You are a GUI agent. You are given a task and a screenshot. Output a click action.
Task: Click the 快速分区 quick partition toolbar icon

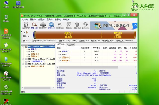tap(51, 26)
